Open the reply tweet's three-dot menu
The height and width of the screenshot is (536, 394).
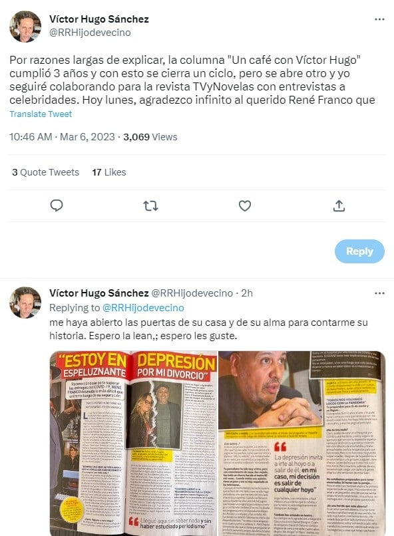click(379, 293)
